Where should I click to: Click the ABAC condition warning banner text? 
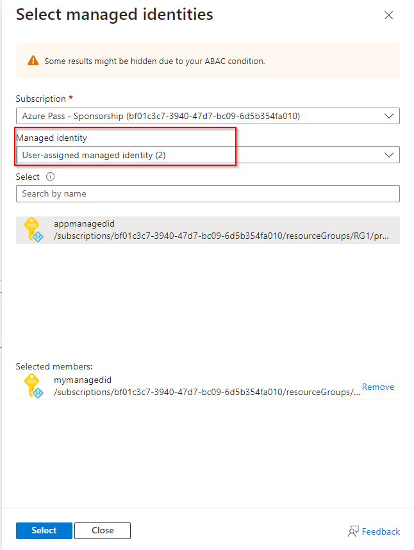pos(154,61)
